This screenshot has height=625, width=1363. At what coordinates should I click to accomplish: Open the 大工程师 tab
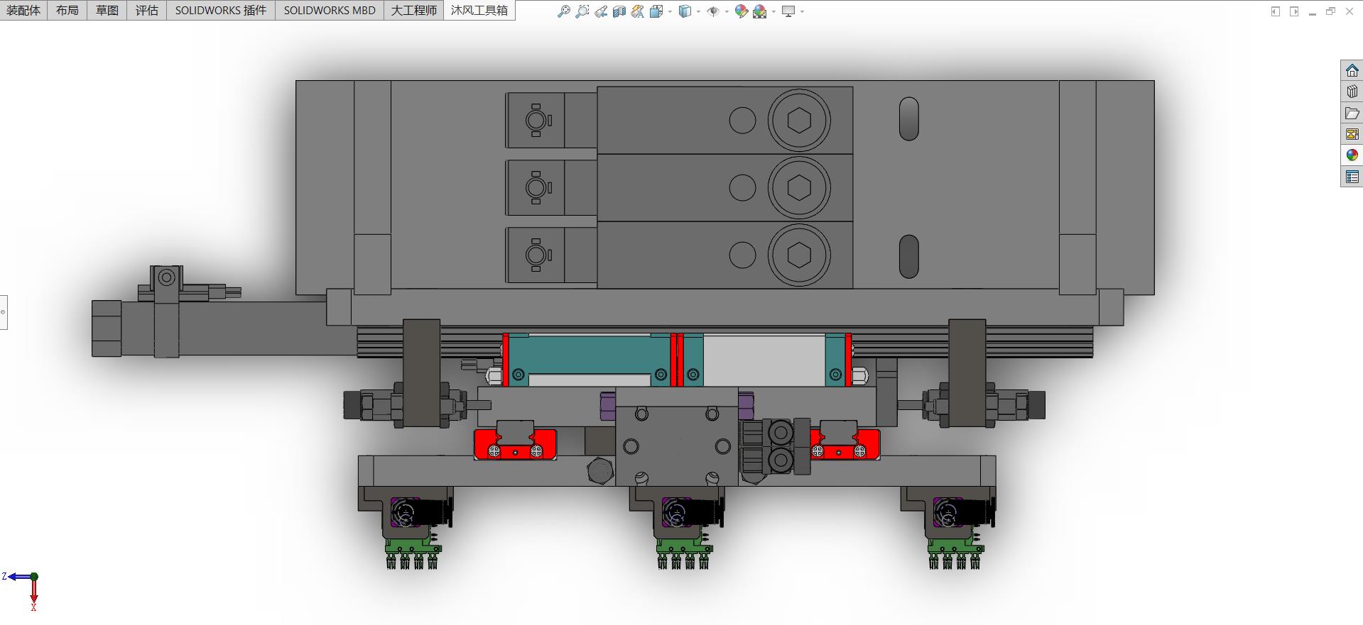coord(414,11)
